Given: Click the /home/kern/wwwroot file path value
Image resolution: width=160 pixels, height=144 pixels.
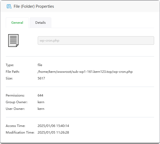Looking at the screenshot, I should [85, 72].
